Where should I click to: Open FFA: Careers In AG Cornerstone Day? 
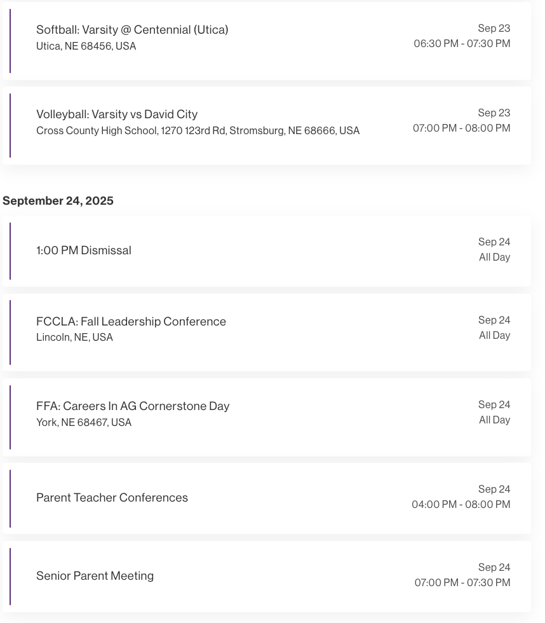click(x=133, y=406)
